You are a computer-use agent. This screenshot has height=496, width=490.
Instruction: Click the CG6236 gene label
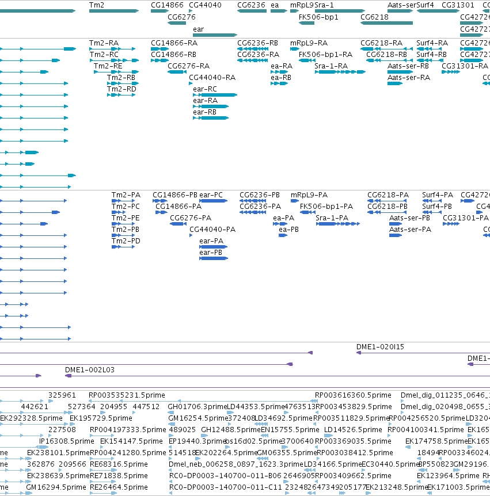click(251, 5)
